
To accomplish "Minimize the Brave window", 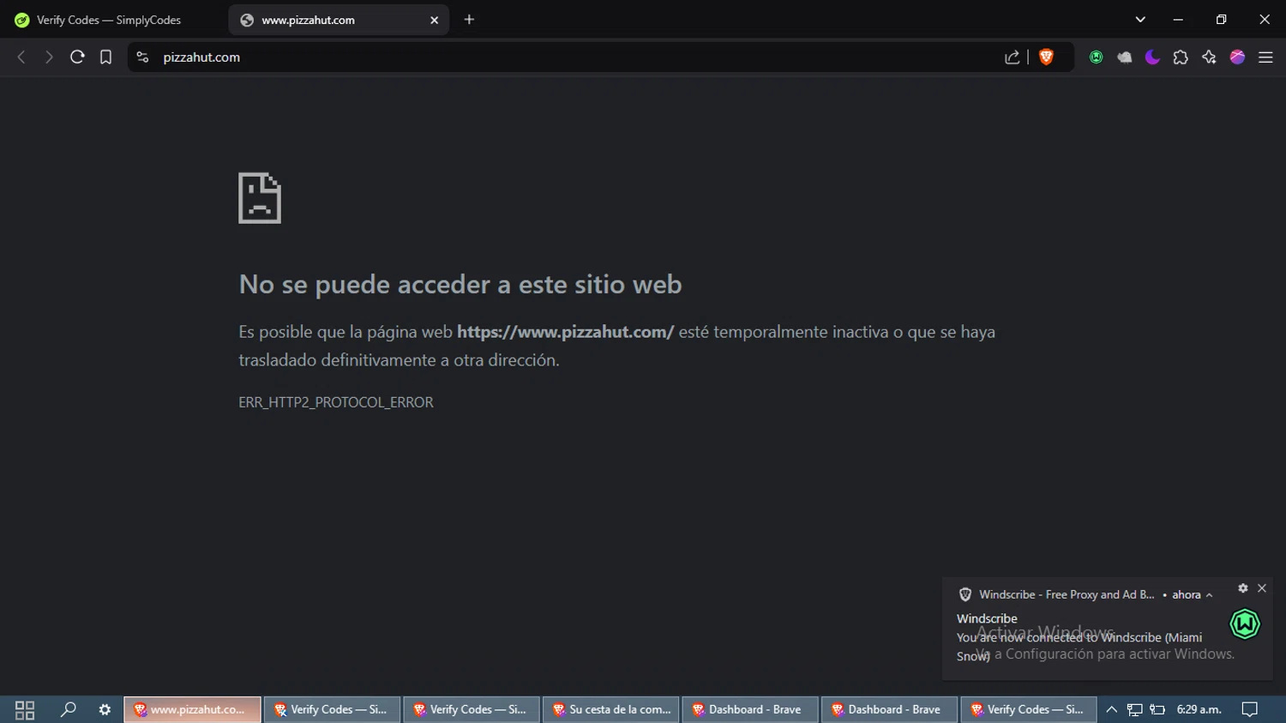I will [x=1178, y=20].
